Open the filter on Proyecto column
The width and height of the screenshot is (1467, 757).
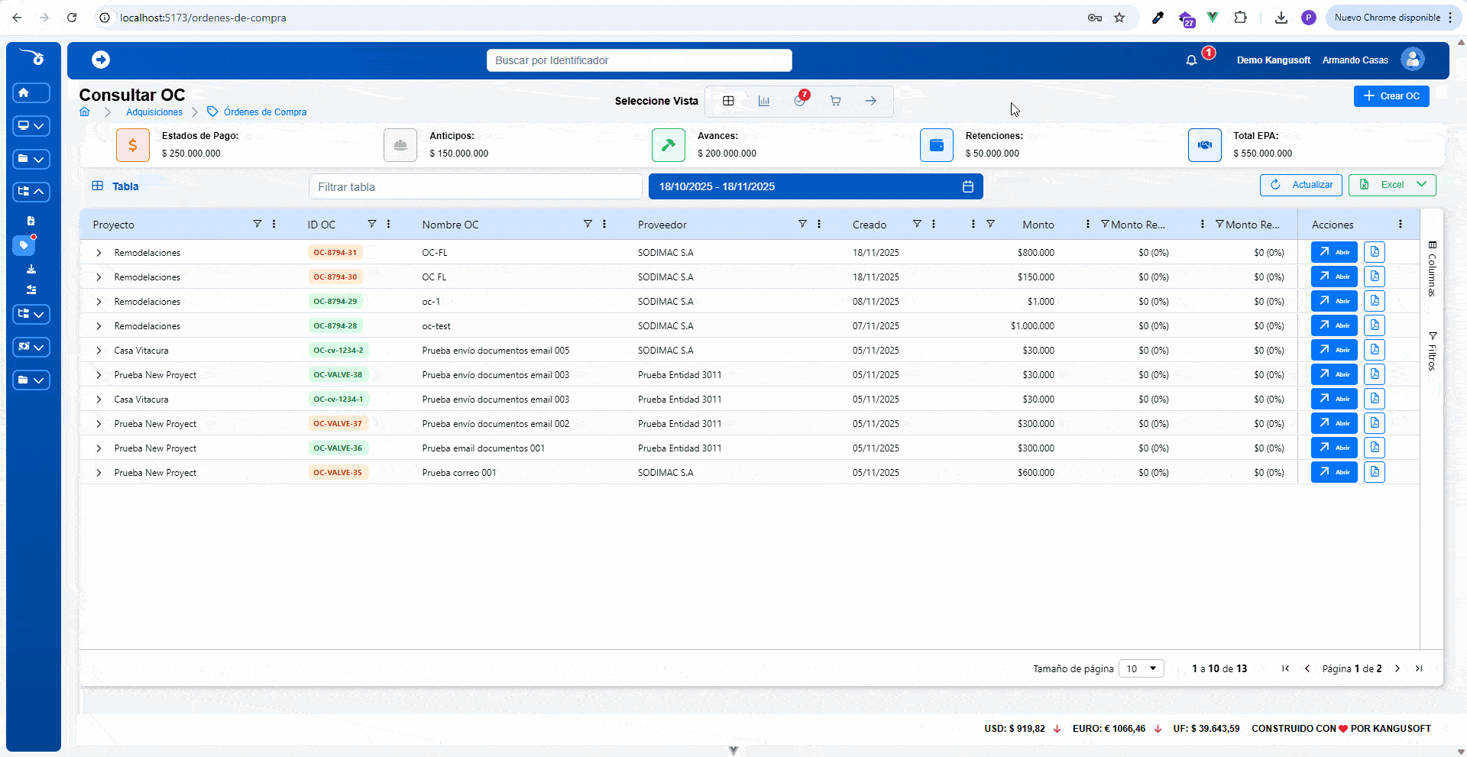[x=257, y=224]
